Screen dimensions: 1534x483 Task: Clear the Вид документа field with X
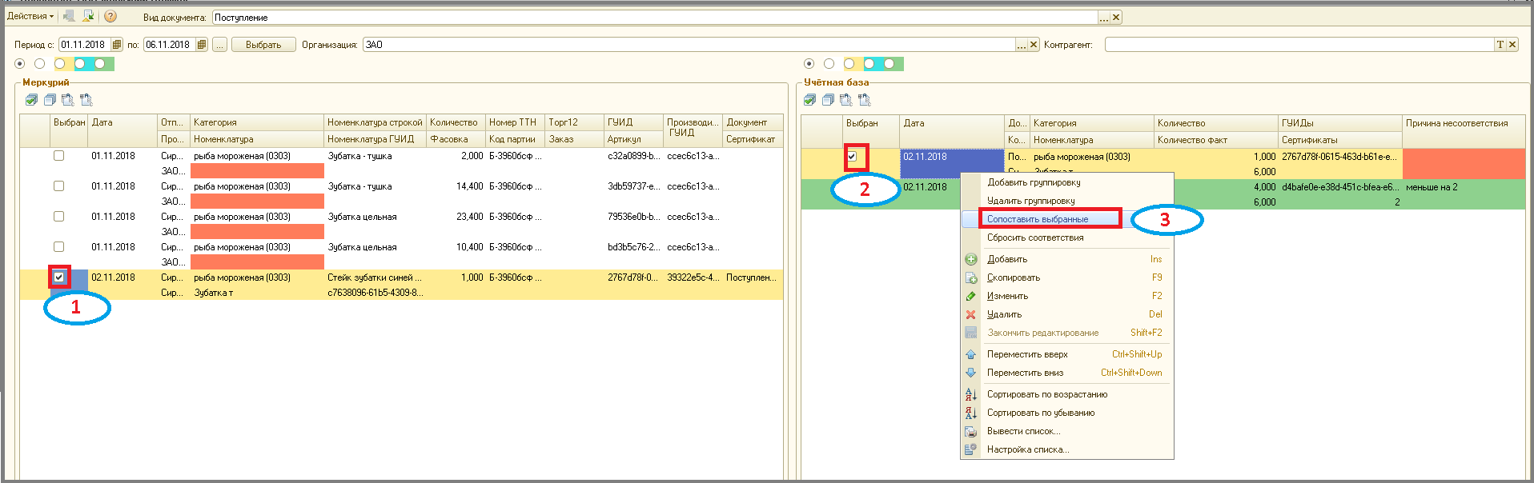coord(1116,17)
